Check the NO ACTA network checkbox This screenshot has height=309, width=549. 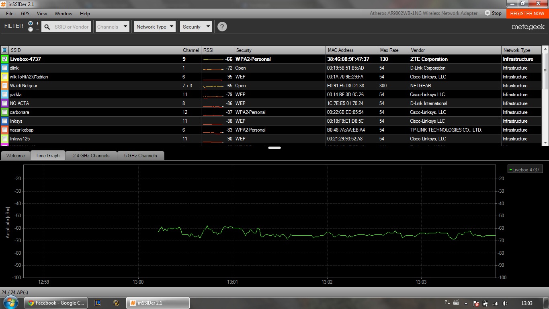[4, 103]
